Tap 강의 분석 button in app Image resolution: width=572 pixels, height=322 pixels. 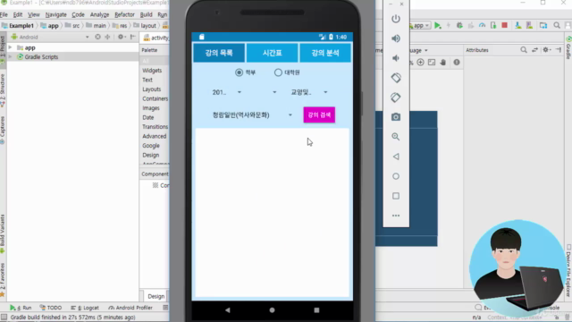[325, 53]
